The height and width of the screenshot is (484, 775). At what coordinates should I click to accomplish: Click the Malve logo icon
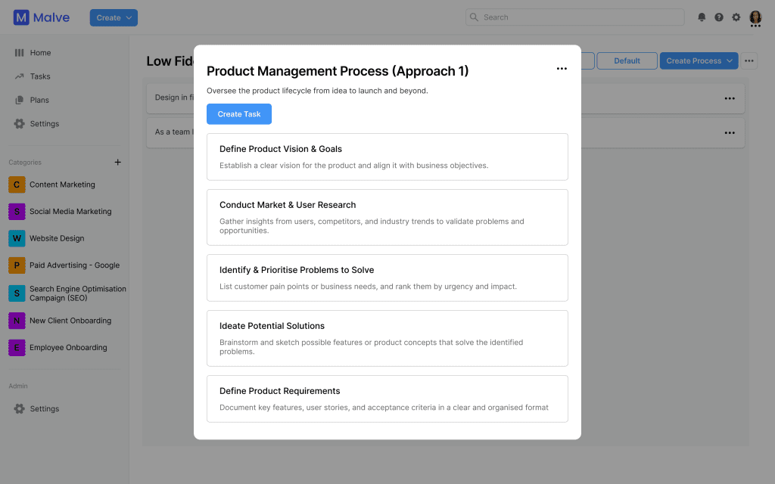click(x=21, y=17)
